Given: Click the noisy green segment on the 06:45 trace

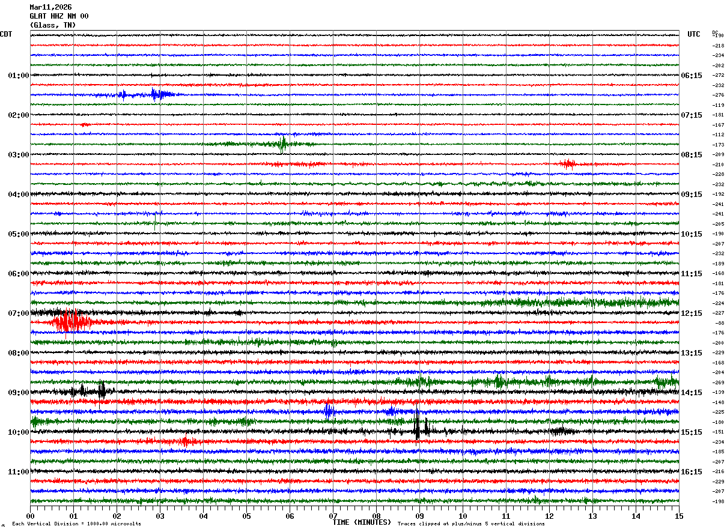Looking at the screenshot, I should (580, 302).
